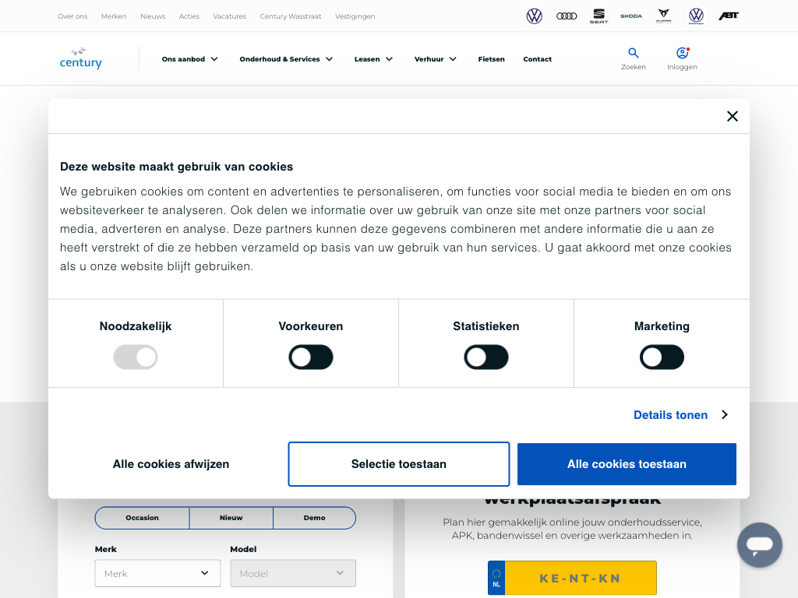Open the Century Wasstraat link

coord(291,16)
